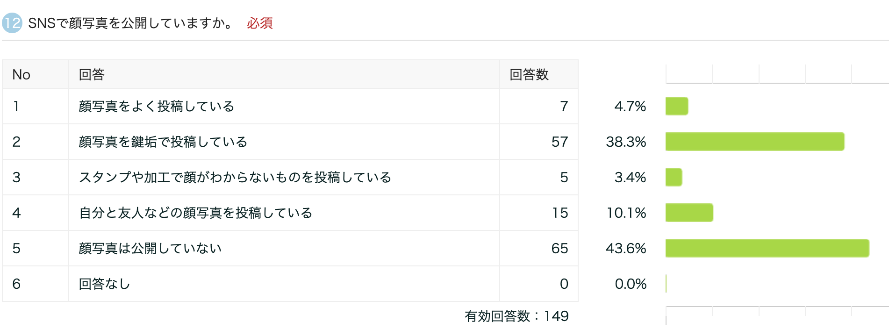Screen dimensions: 889x329
Task: Click the green bar for 38.3%
Action: click(x=754, y=142)
